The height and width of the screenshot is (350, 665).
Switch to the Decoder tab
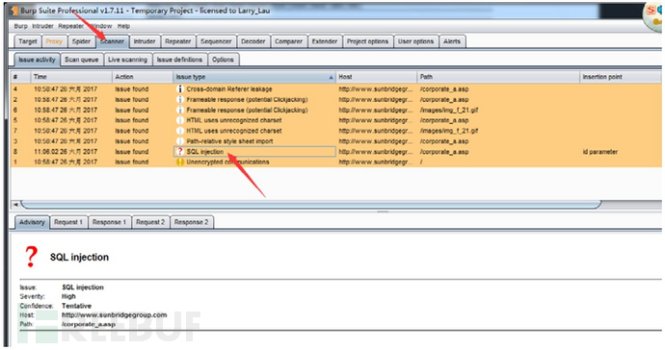(253, 41)
